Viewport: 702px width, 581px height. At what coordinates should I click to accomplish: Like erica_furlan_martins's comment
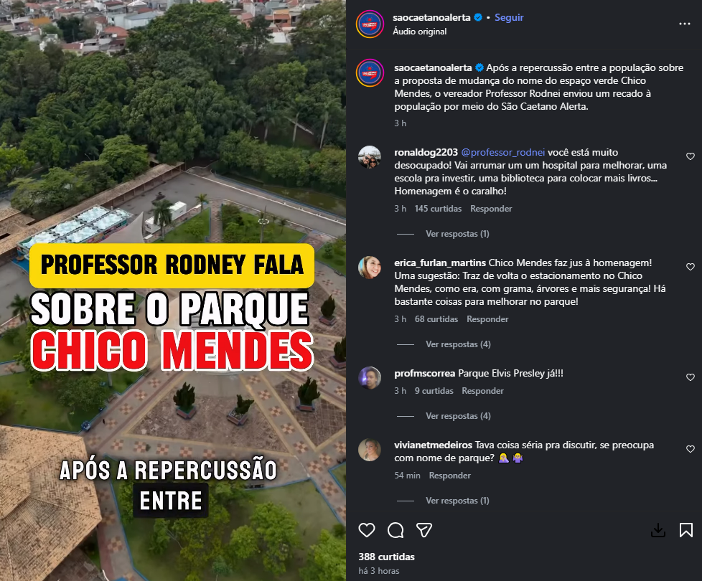click(x=691, y=267)
